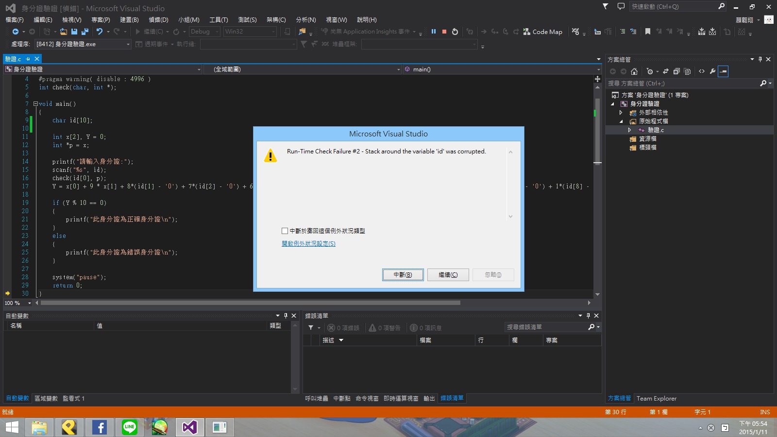This screenshot has height=437, width=777.
Task: Open the 檔案(F) menu
Action: coord(15,20)
